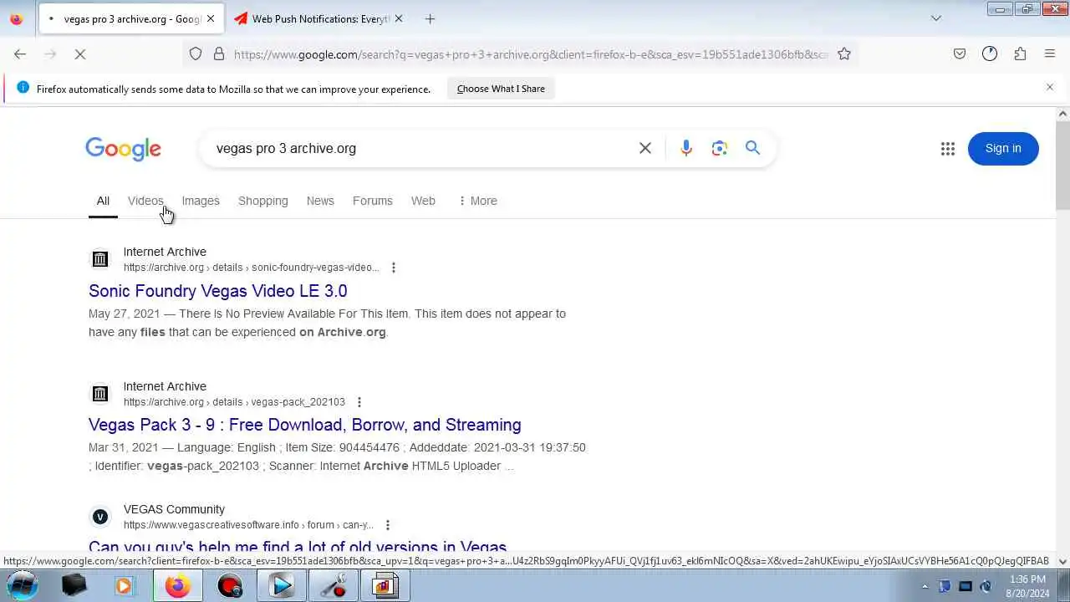Switch to Videos results

(x=145, y=201)
